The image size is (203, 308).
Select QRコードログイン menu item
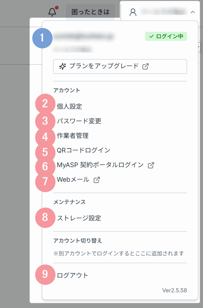click(84, 150)
